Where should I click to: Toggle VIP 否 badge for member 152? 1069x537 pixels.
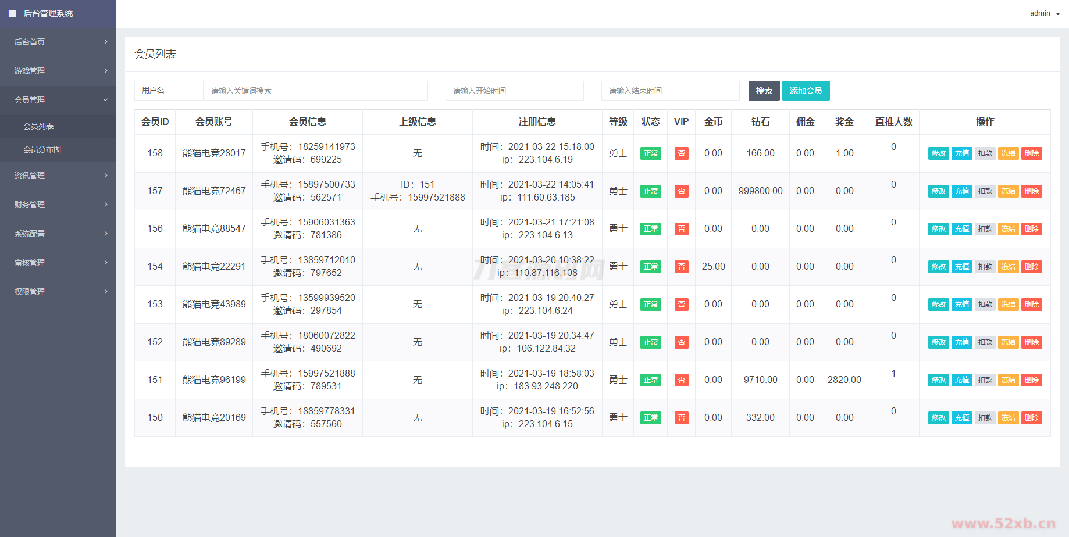point(681,342)
